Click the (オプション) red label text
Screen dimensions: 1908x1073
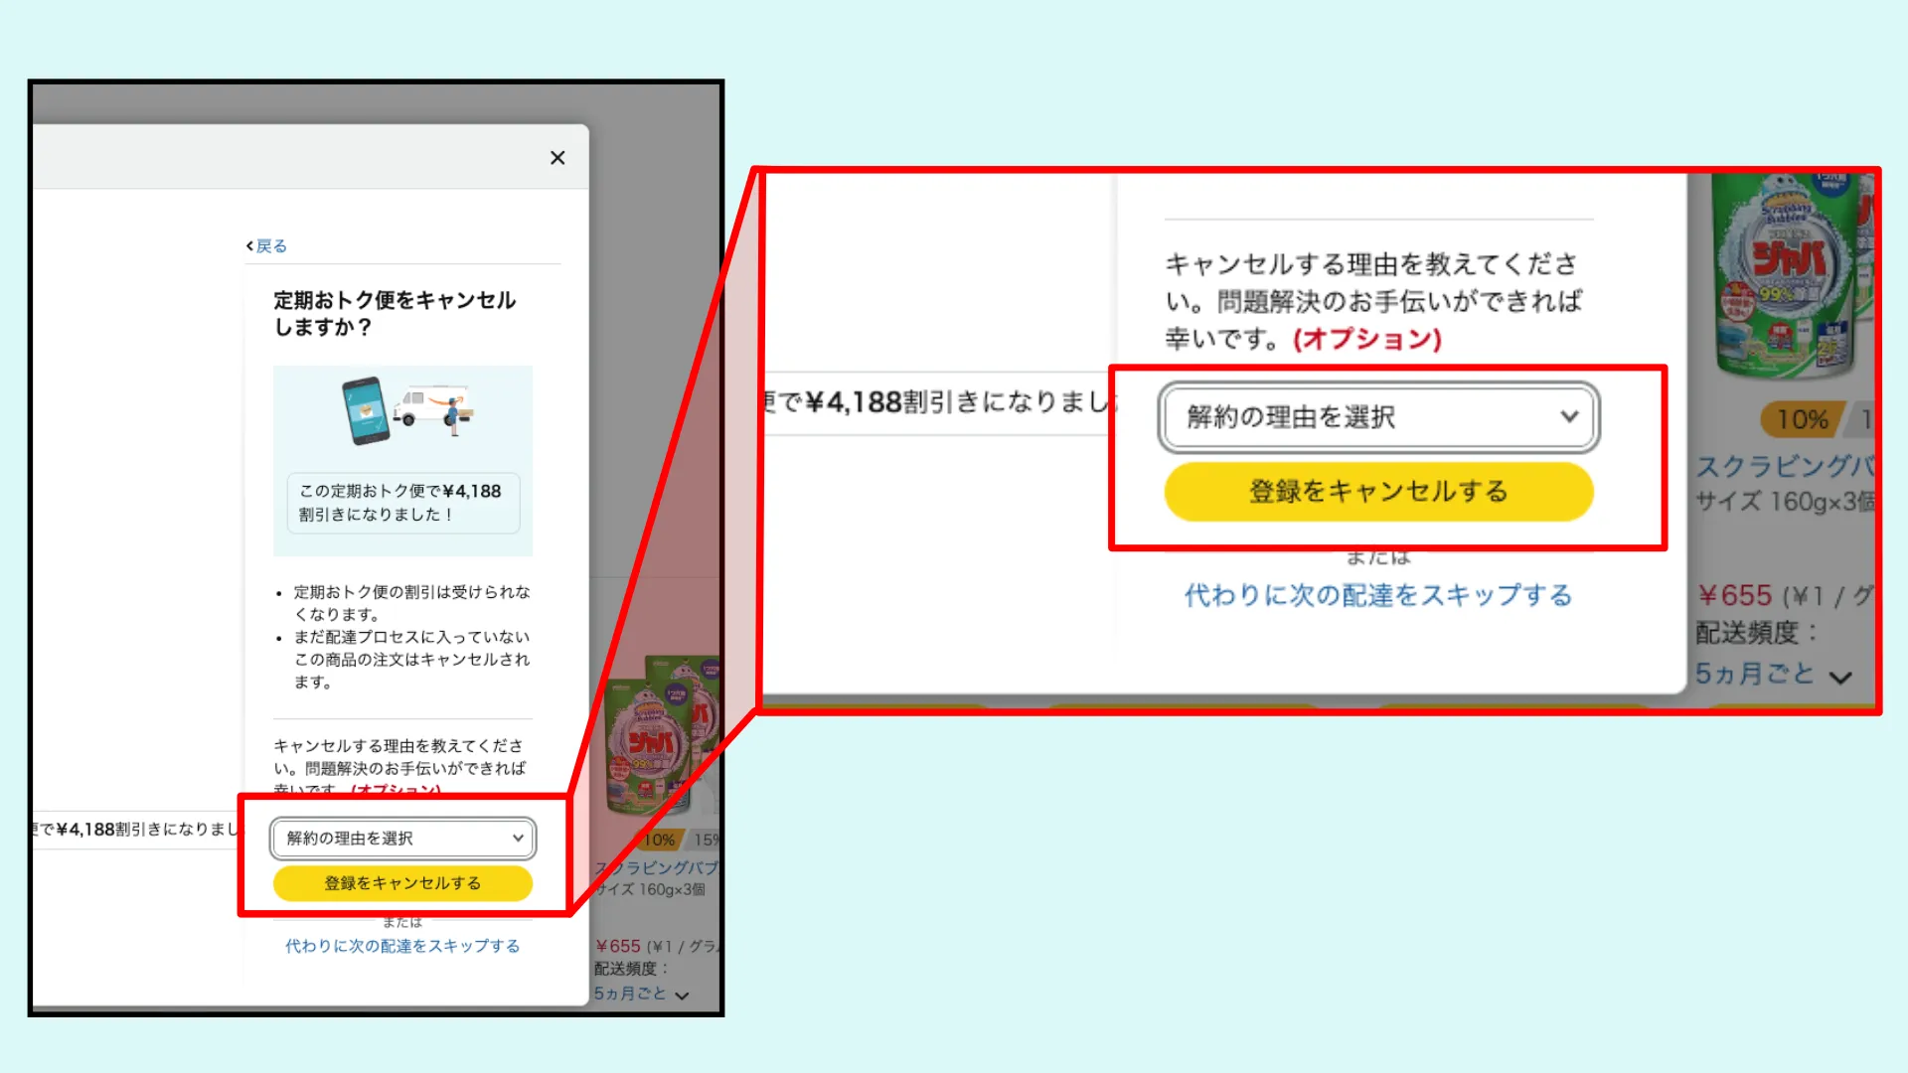pos(1366,340)
